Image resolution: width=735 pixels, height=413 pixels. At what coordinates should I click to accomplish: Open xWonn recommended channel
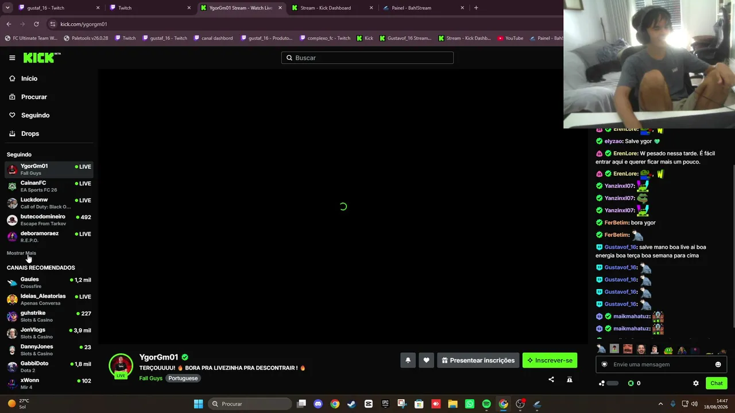[49, 383]
